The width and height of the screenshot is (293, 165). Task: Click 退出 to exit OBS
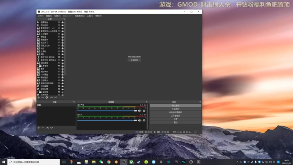tap(175, 122)
